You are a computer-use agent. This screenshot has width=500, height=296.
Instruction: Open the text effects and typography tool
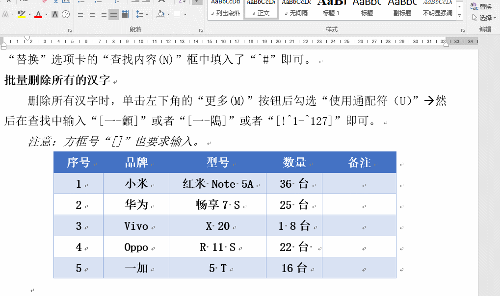click(x=5, y=14)
